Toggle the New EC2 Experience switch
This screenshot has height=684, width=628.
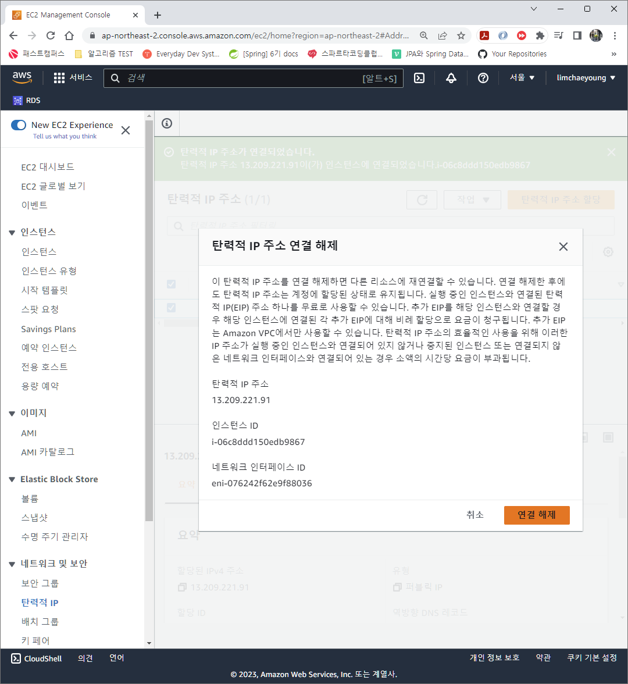click(x=19, y=125)
